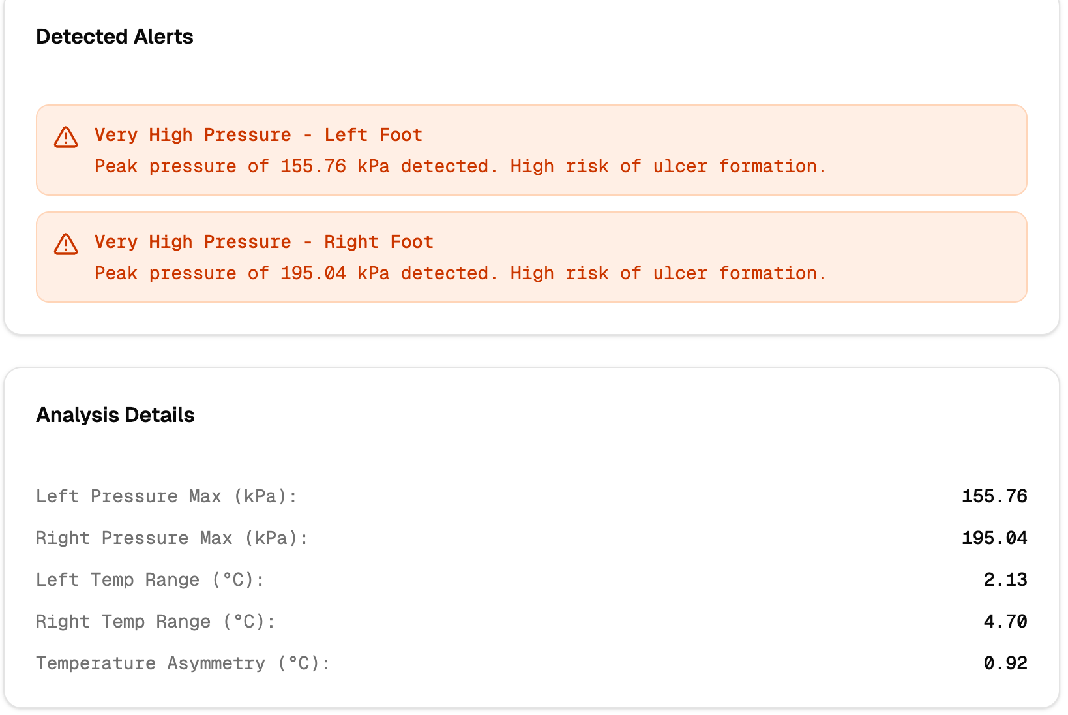This screenshot has width=1068, height=715.
Task: Click the Detected Alerts heading
Action: point(115,37)
